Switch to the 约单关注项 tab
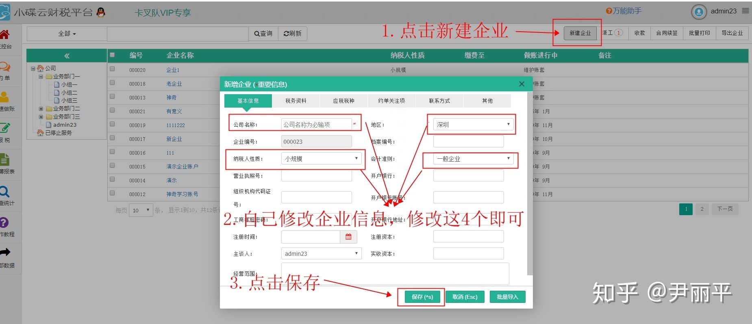The height and width of the screenshot is (324, 752). click(391, 101)
